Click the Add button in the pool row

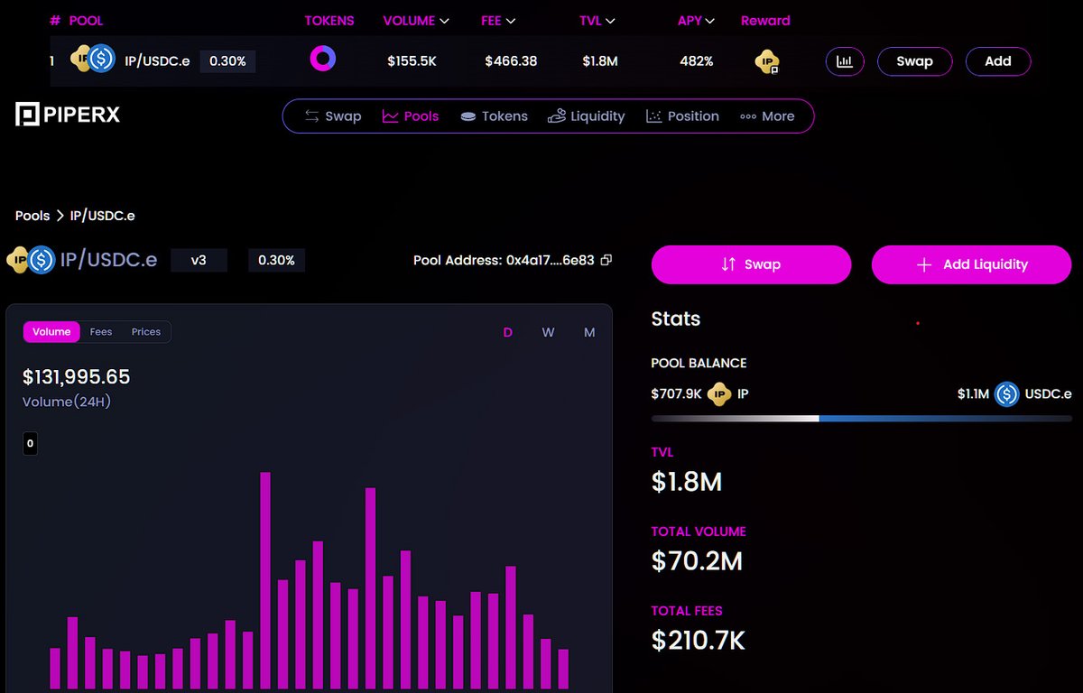998,61
